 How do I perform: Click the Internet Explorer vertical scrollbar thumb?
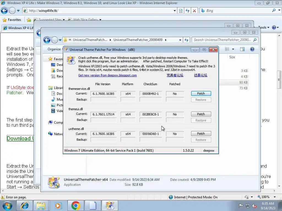tap(279, 79)
